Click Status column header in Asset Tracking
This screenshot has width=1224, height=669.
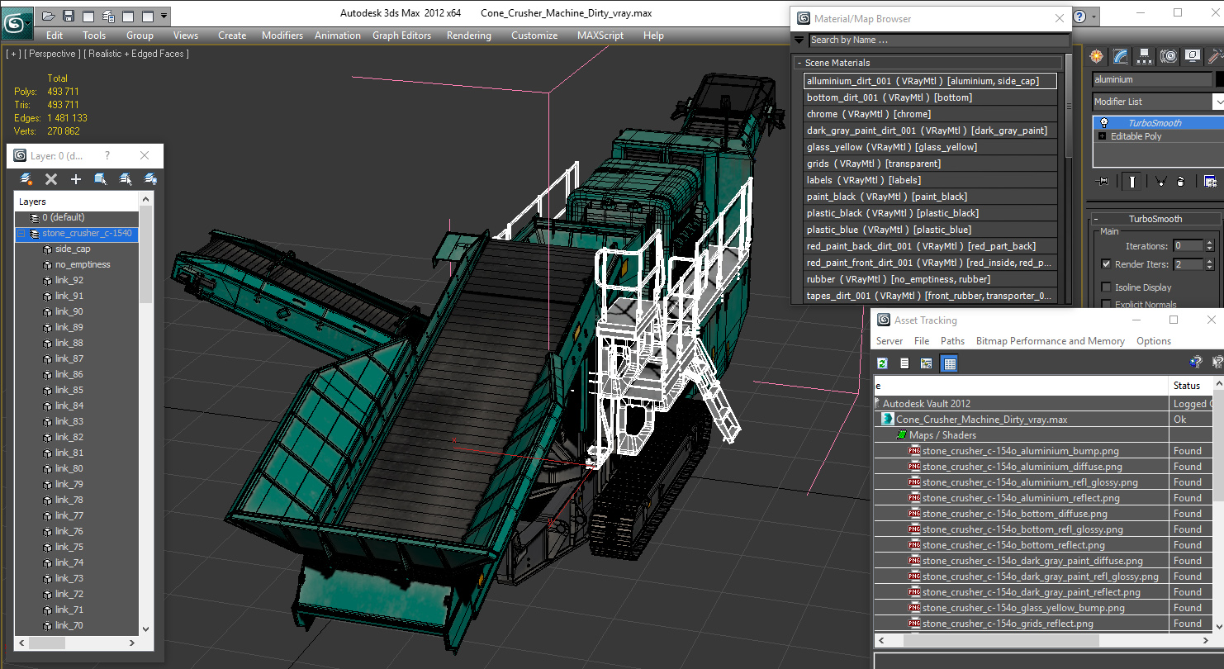(x=1189, y=386)
